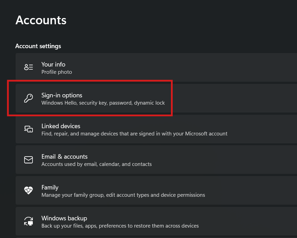The image size is (297, 238).
Task: Click the Windows Hello description text
Action: click(x=103, y=103)
